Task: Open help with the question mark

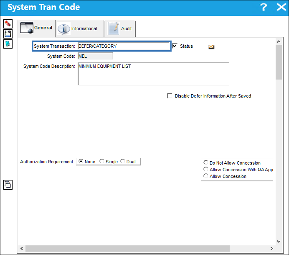Action: click(x=264, y=7)
